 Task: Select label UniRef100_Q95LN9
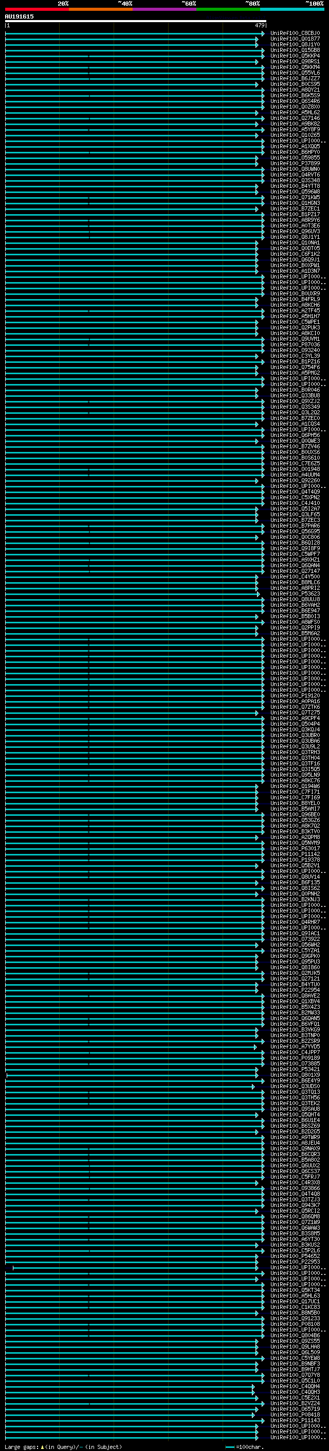coord(295,775)
